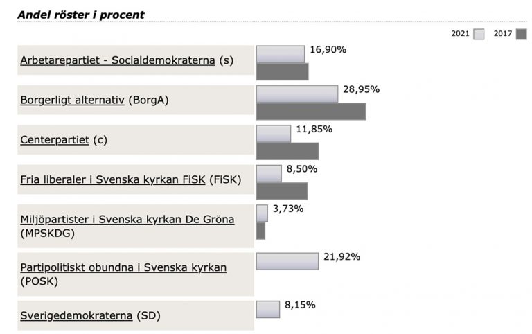Click the 2021 light gray legend swatch
Screen dimensions: 532x334
479,34
